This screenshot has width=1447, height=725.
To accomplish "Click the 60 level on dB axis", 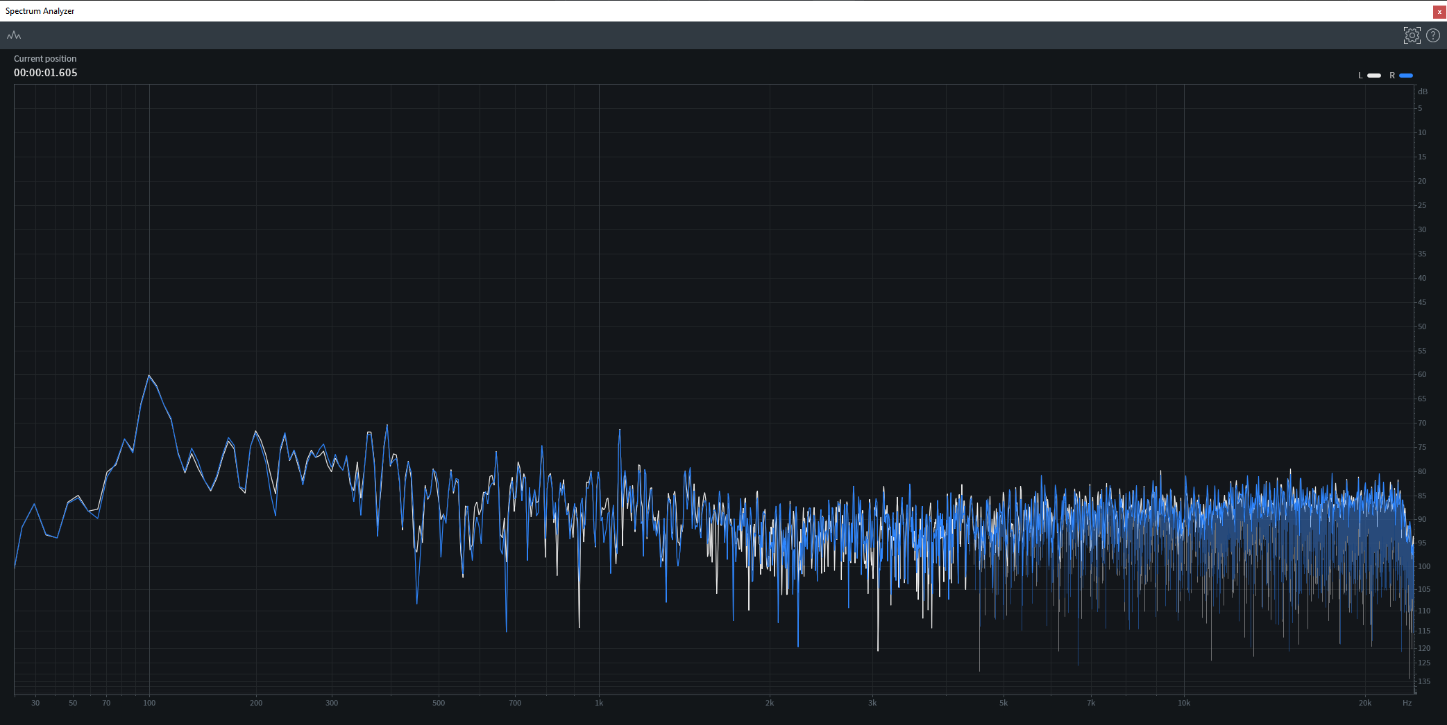I will (1422, 374).
